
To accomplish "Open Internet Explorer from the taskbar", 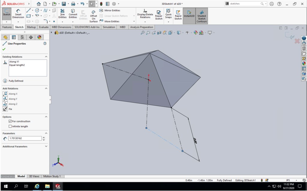I will click(x=37, y=186).
